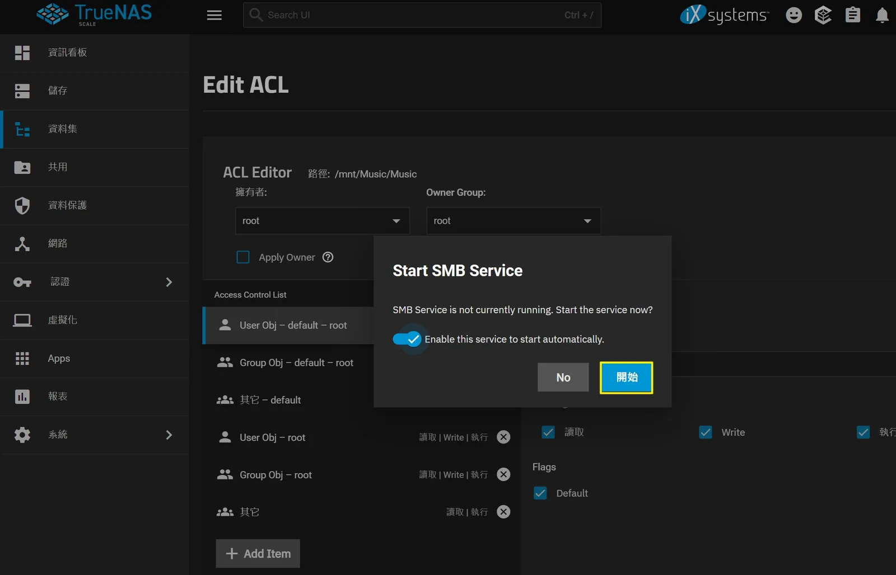Image resolution: width=896 pixels, height=575 pixels.
Task: Uncheck the 執行 permission checkbox
Action: click(x=864, y=432)
